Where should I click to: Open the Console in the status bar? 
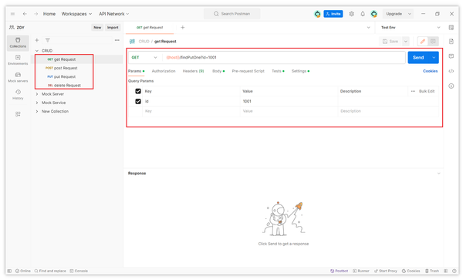click(79, 271)
